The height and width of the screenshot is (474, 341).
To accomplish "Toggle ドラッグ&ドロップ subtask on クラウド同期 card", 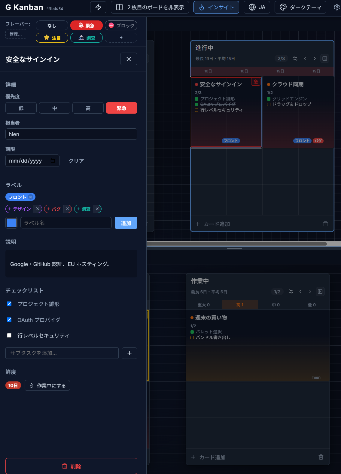I will 269,104.
